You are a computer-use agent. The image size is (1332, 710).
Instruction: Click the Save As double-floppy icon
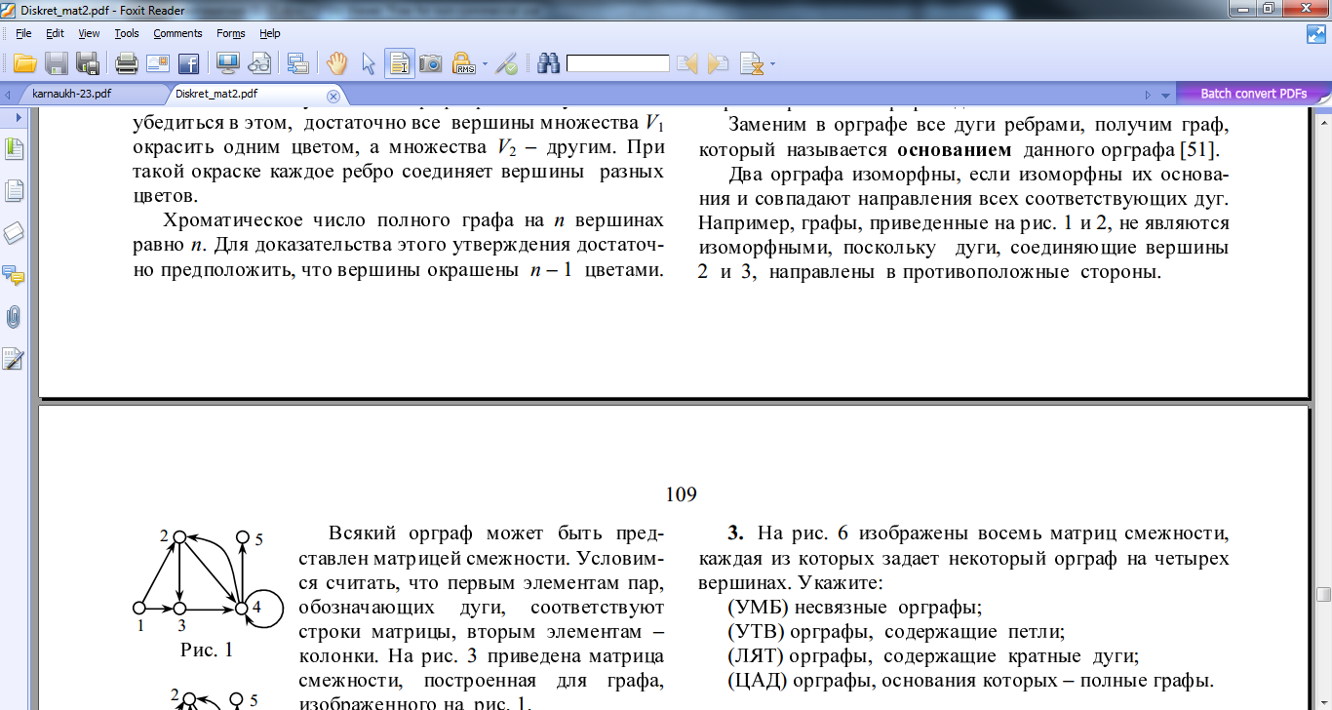tap(88, 64)
